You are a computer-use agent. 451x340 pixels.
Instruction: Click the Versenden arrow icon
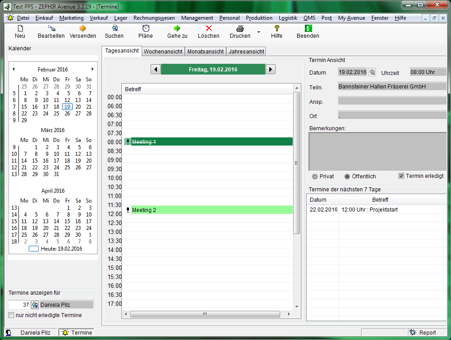point(82,28)
